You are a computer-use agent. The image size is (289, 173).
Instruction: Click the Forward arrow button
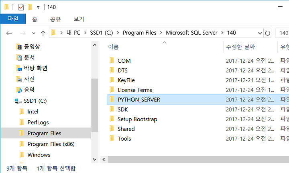tap(23, 33)
